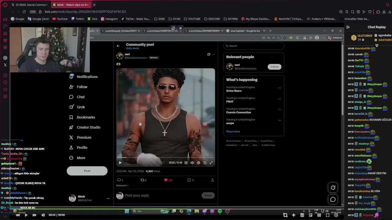
Task: Play the Kick clip player
Action: pyautogui.click(x=26, y=215)
